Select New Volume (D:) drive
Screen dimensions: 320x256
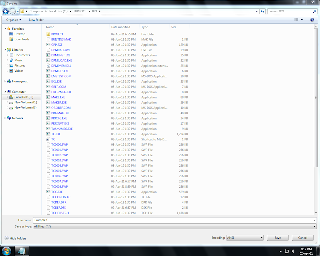(x=25, y=102)
